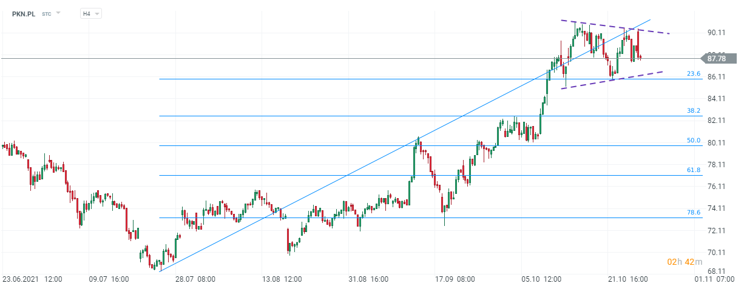Select the 50.0 Fibonacci level label
The height and width of the screenshot is (289, 744).
[x=694, y=141]
